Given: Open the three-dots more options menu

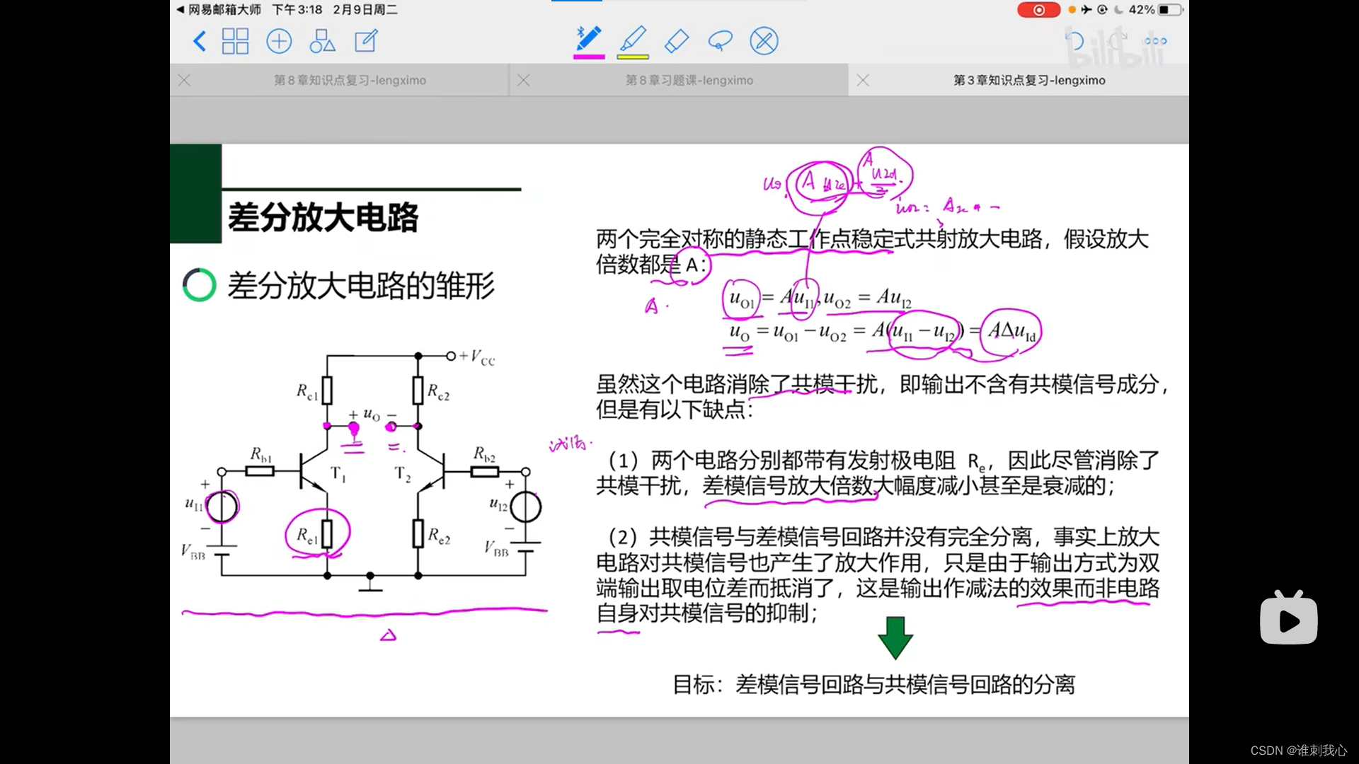Looking at the screenshot, I should (x=1155, y=41).
